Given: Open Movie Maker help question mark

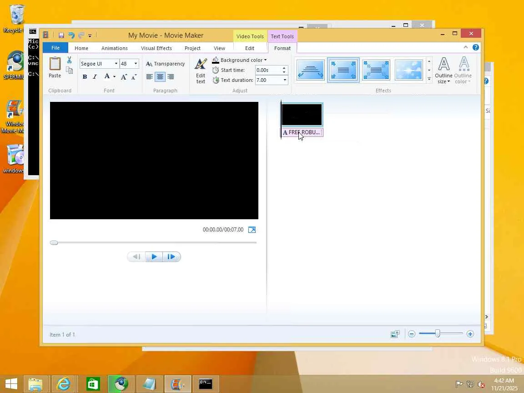Looking at the screenshot, I should [475, 47].
